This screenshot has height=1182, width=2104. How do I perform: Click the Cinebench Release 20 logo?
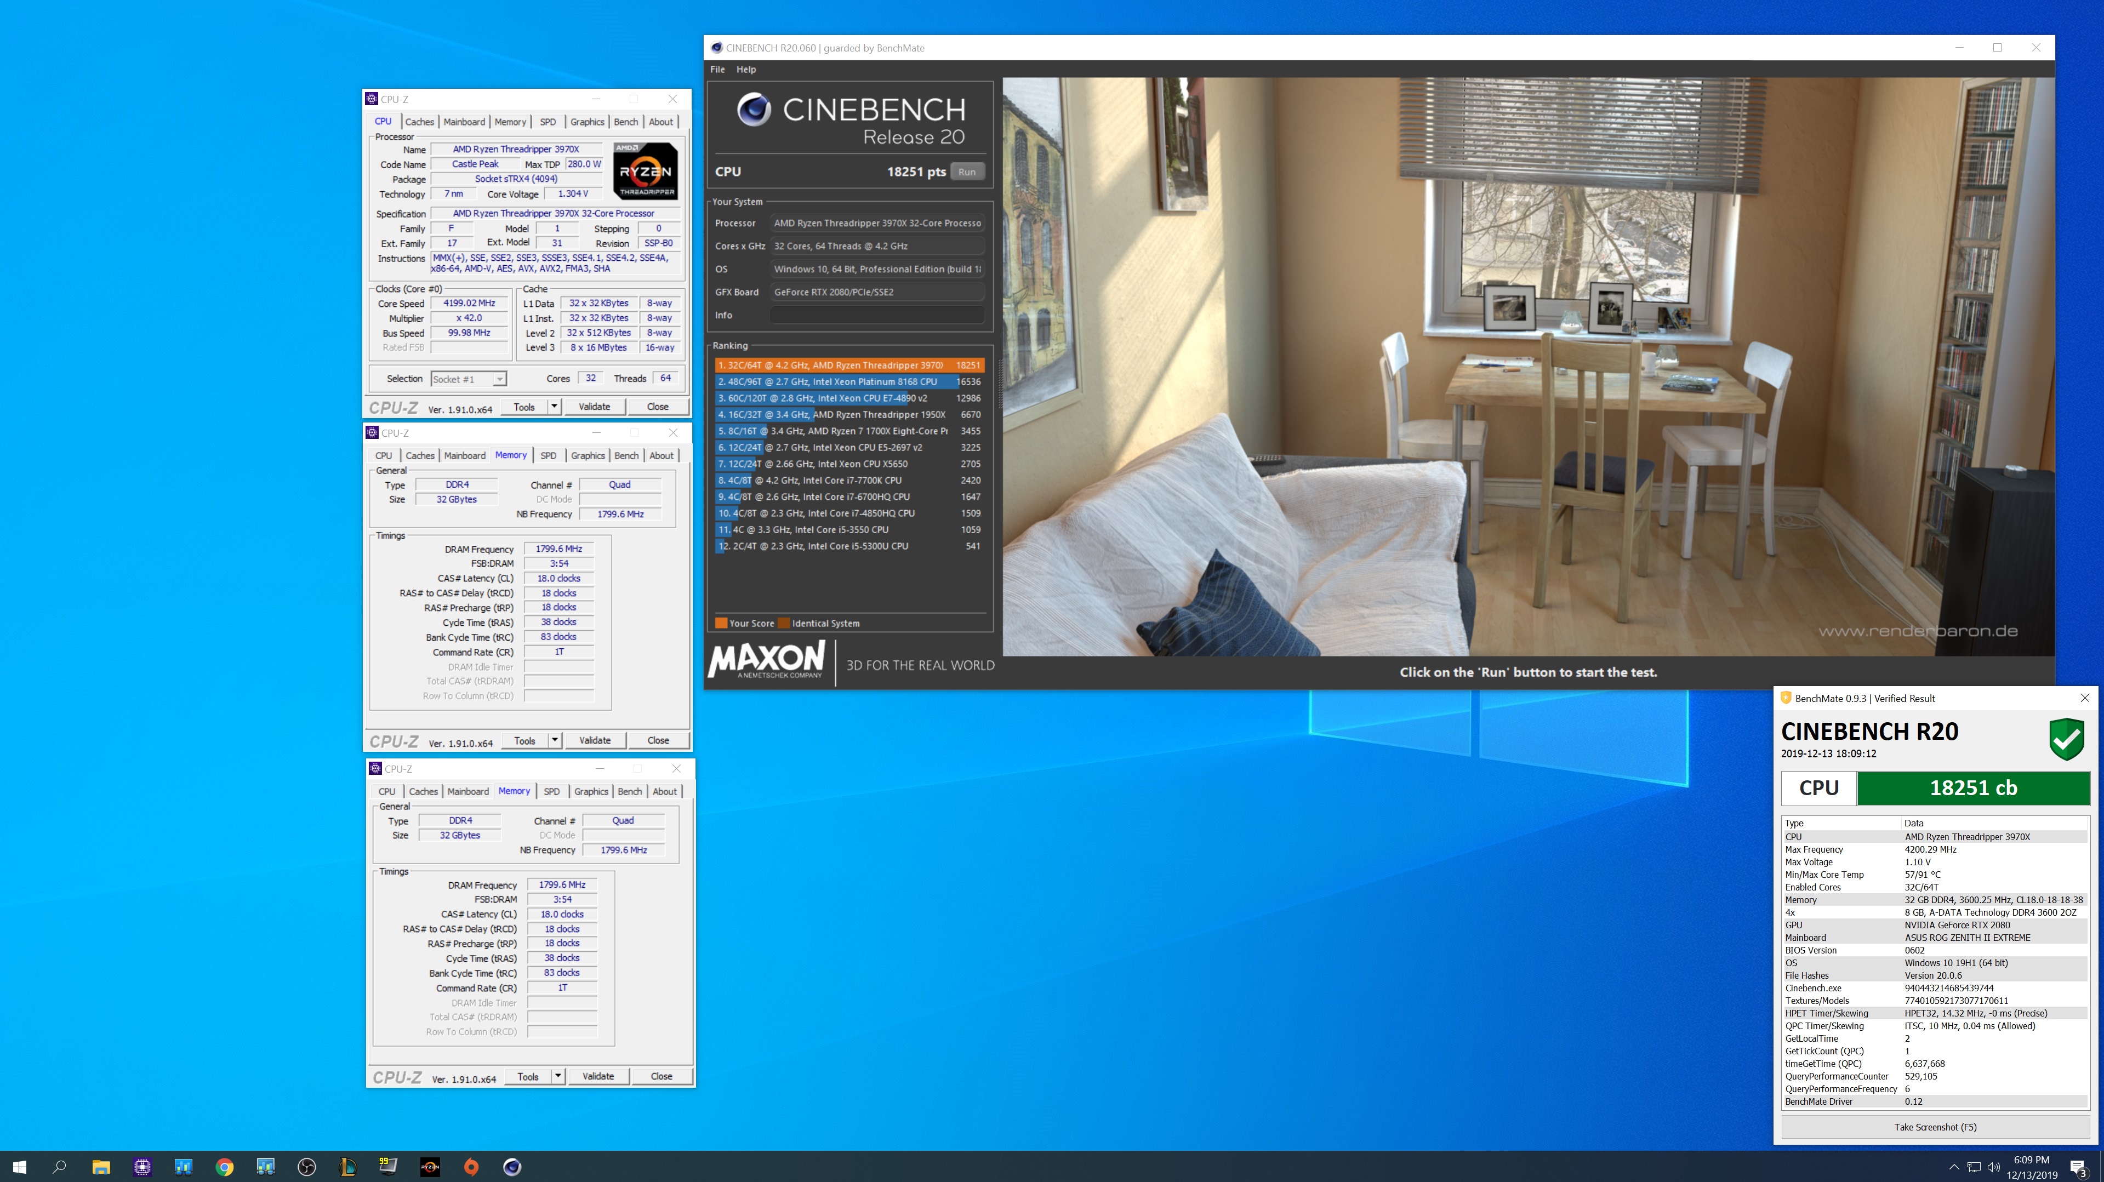pyautogui.click(x=850, y=119)
